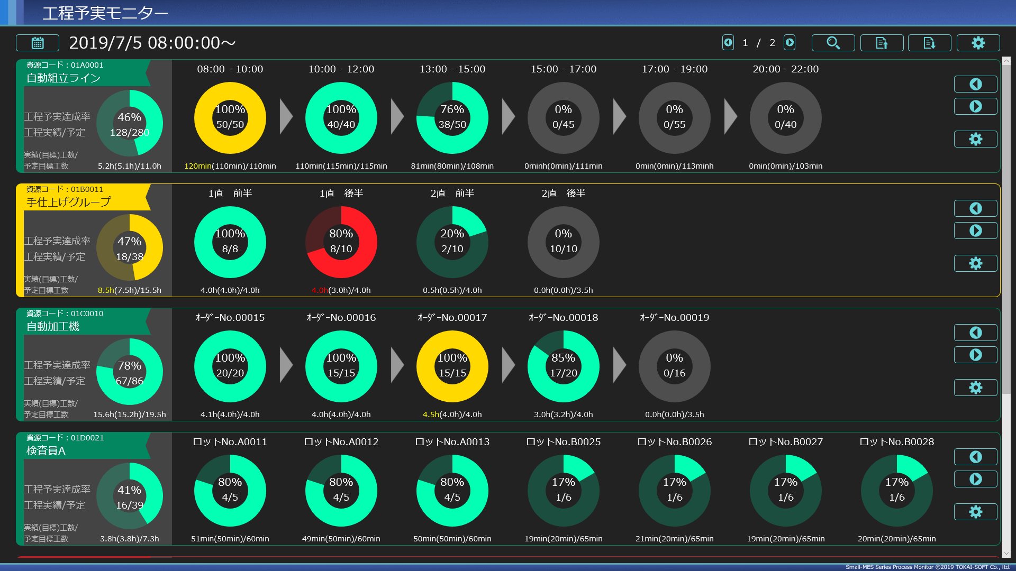Go to previous page of monitor
The image size is (1016, 571).
[x=728, y=42]
